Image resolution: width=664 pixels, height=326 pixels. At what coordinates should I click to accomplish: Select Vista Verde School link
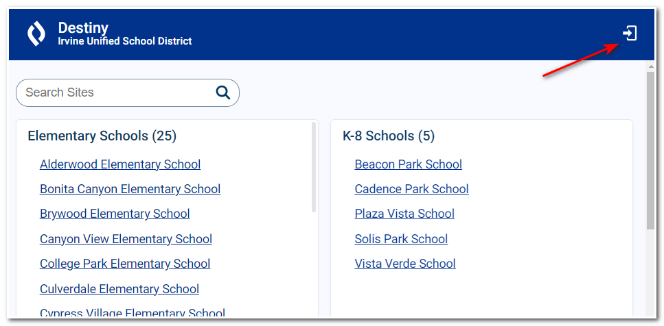pos(405,264)
